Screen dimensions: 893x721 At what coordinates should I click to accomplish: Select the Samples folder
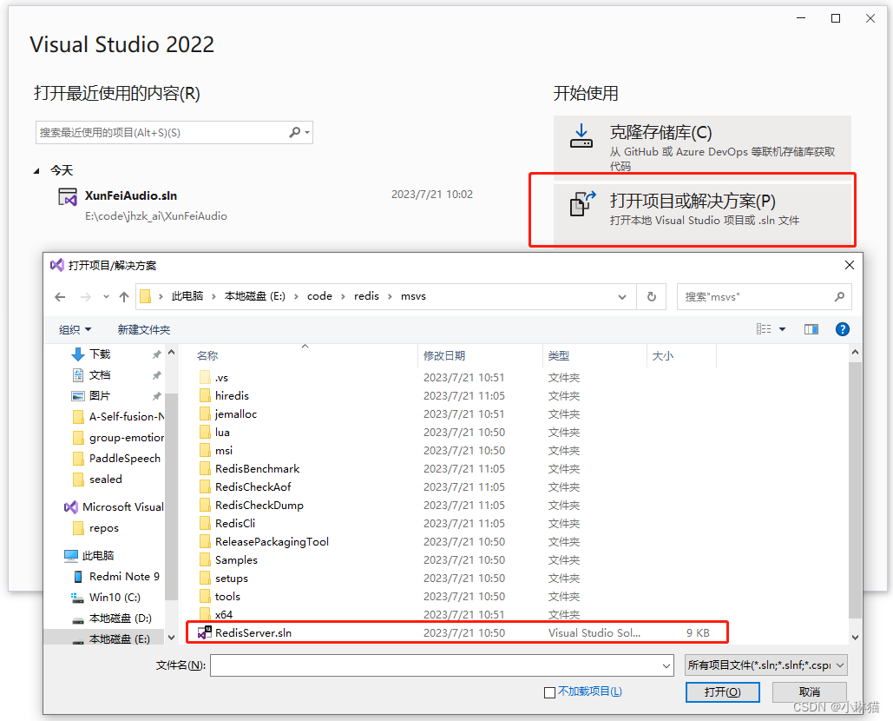(x=236, y=559)
